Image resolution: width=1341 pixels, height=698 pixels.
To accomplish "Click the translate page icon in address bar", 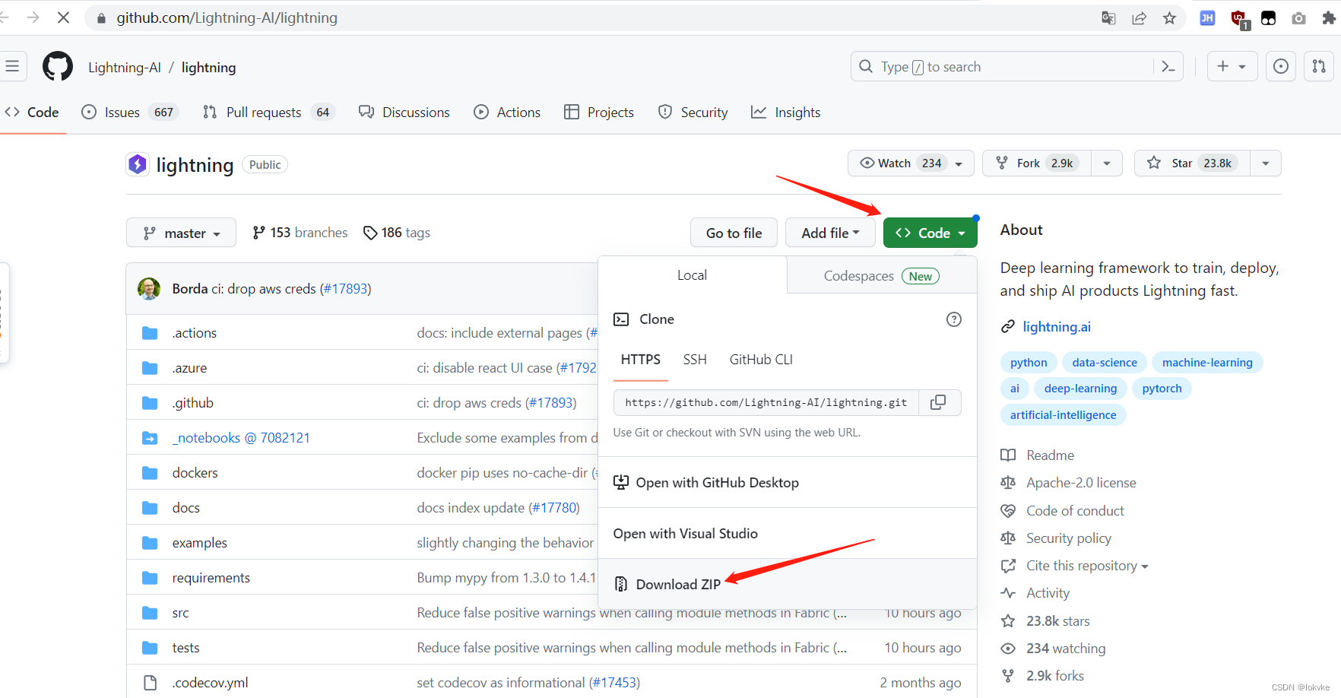I will (1108, 18).
